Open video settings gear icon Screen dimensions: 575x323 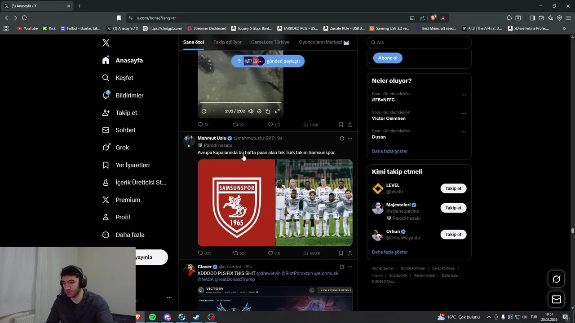[259, 111]
